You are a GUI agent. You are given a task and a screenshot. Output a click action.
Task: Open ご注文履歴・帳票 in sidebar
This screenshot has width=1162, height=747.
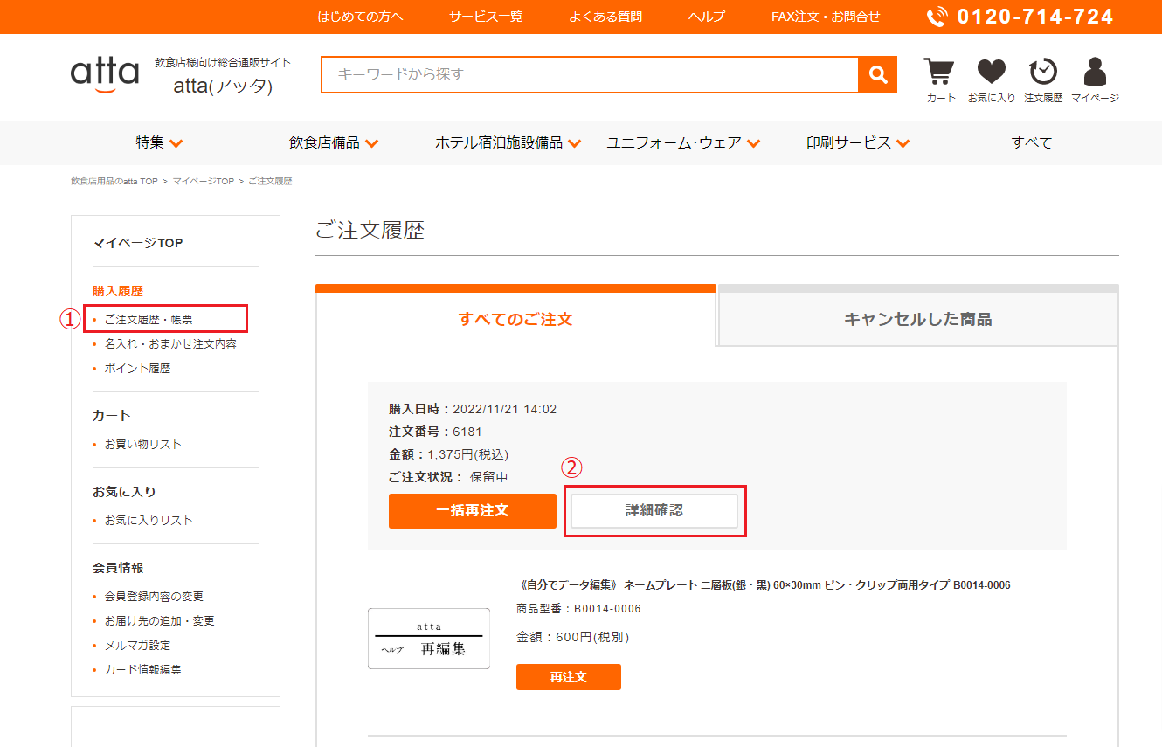pyautogui.click(x=149, y=320)
